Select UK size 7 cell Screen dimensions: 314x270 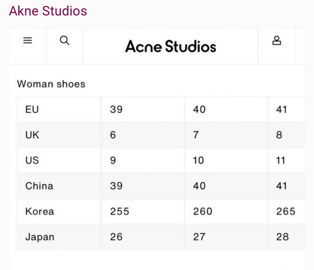pyautogui.click(x=226, y=135)
